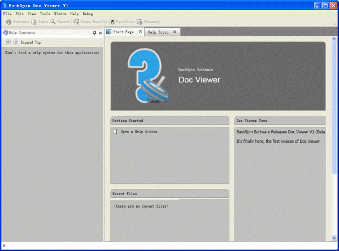The width and height of the screenshot is (339, 251).
Task: Click the Search toolbar label
Action: click(63, 22)
